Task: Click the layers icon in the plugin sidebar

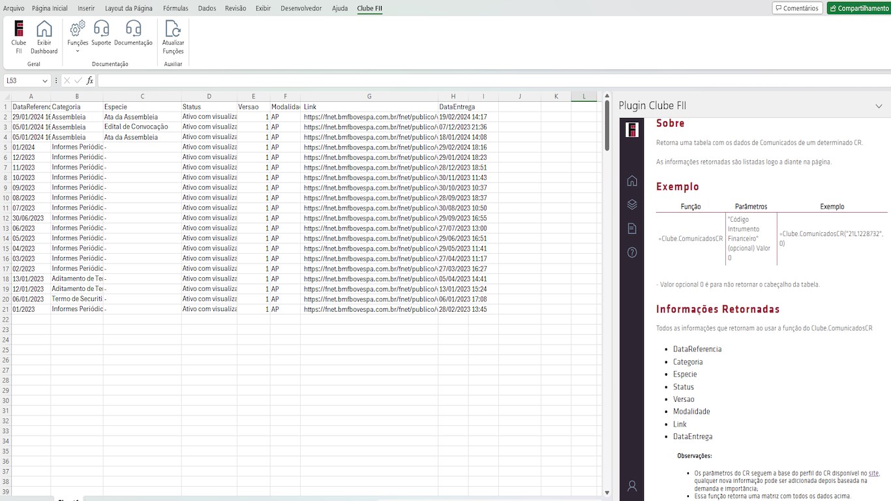Action: point(631,204)
